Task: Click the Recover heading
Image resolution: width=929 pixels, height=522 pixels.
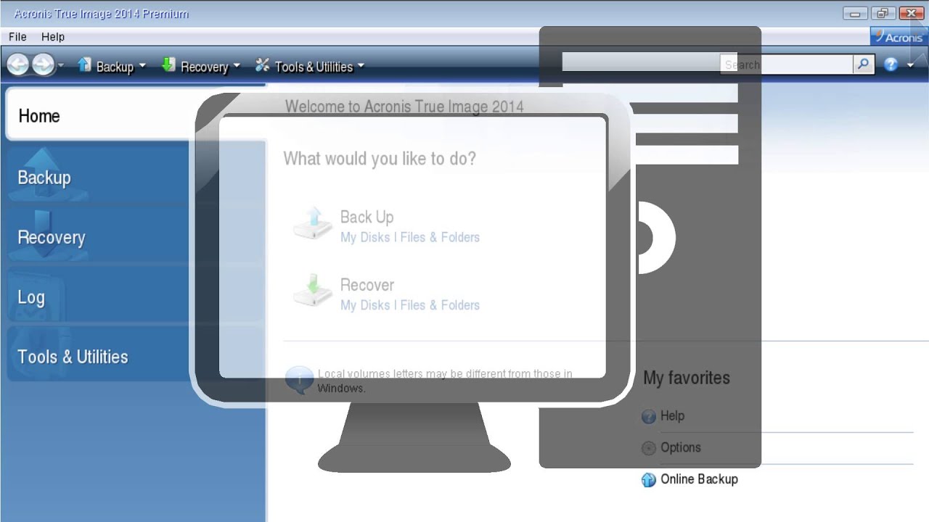Action: click(x=367, y=285)
